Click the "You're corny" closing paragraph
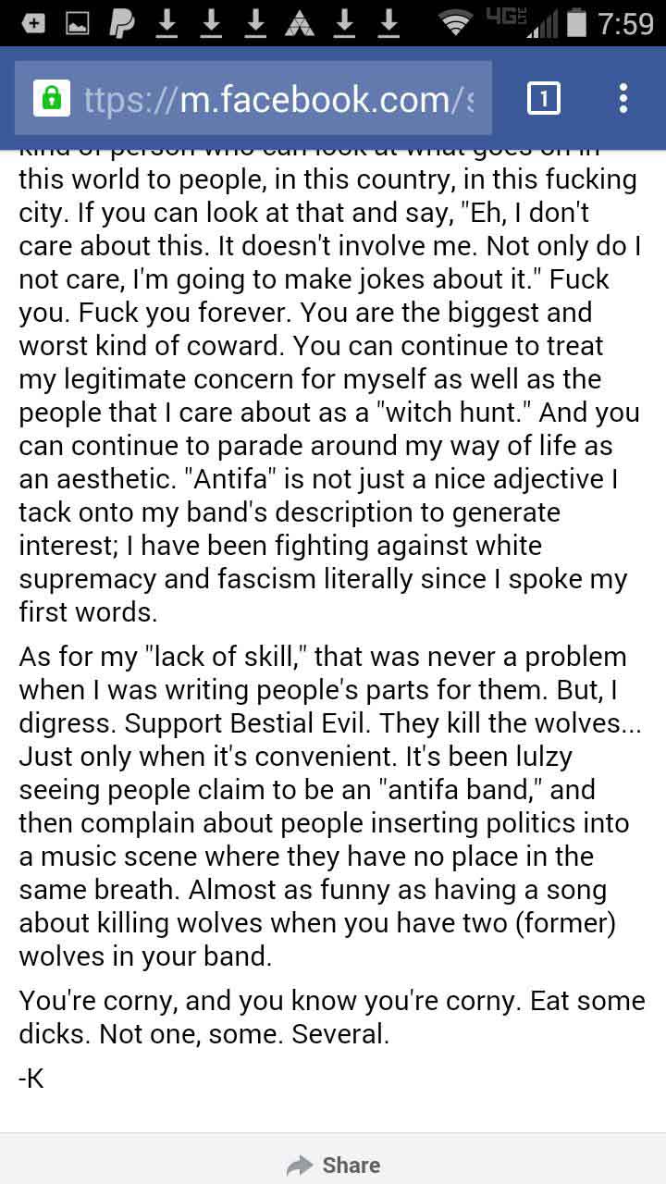 tap(332, 1017)
